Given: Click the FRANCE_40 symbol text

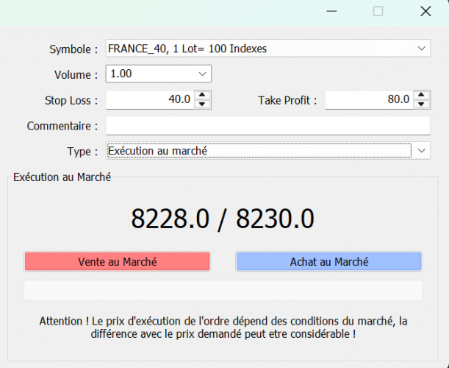Looking at the screenshot, I should pyautogui.click(x=187, y=49).
